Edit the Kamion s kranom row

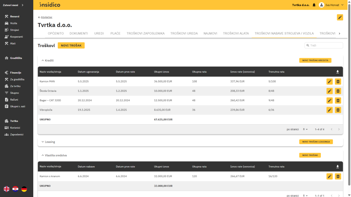click(x=329, y=176)
